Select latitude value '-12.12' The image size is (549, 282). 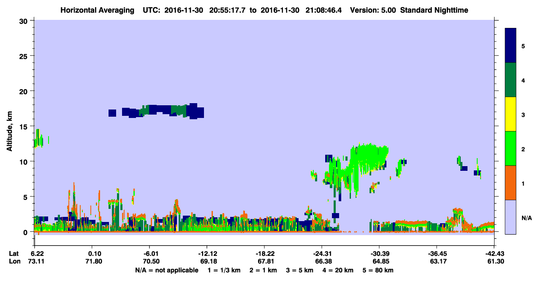[207, 254]
